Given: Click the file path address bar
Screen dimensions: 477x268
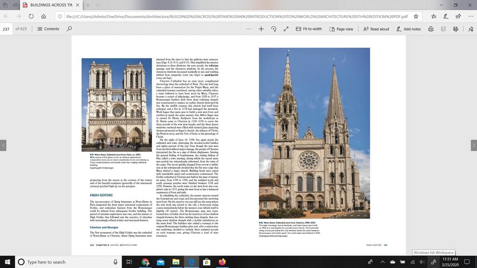Looking at the screenshot, I should [237, 16].
